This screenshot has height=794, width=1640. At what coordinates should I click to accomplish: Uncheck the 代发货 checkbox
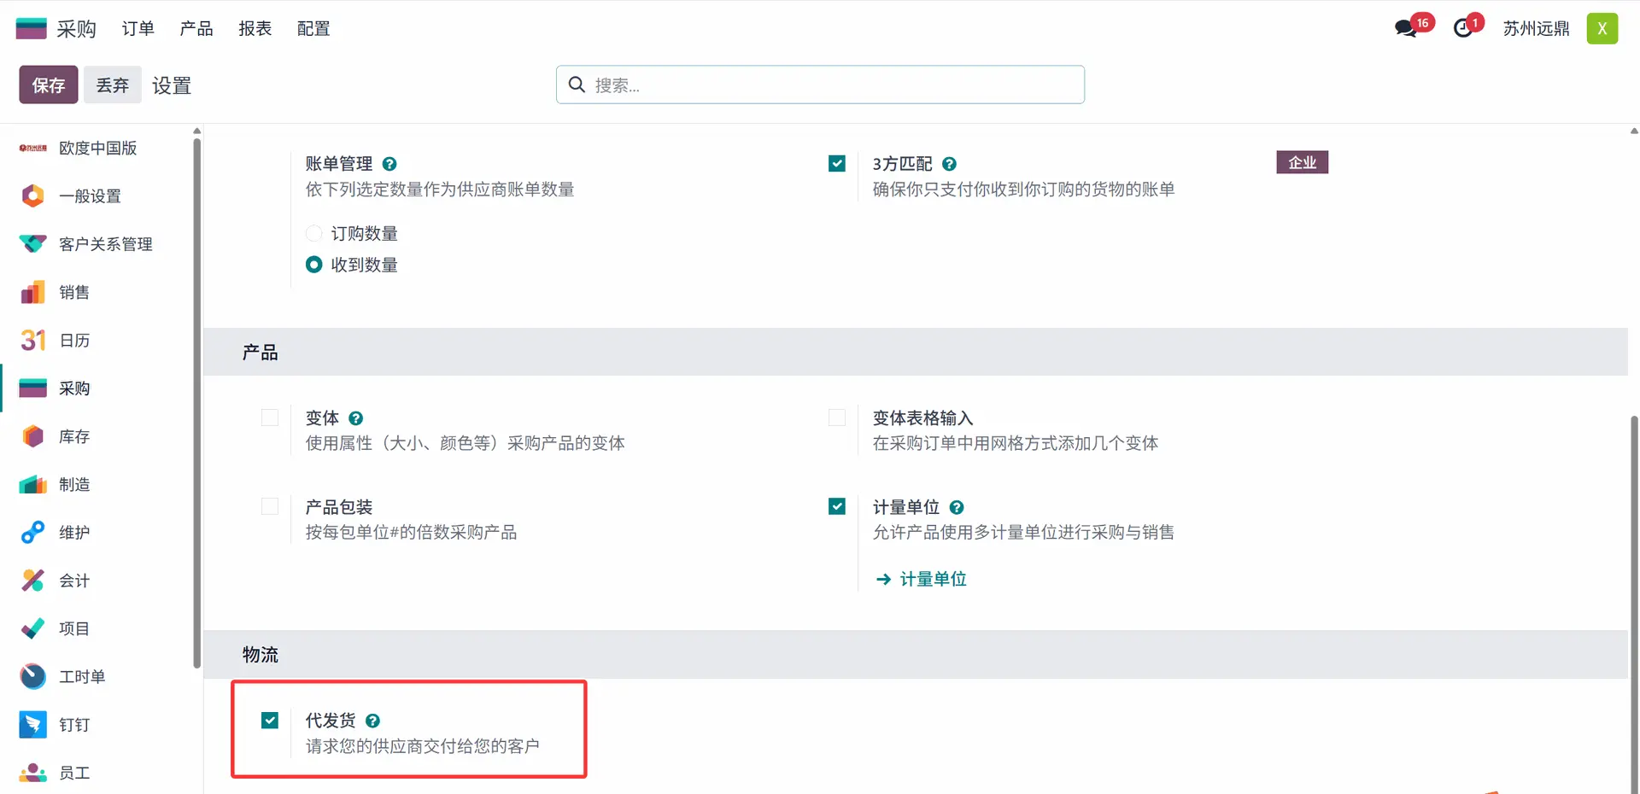270,721
